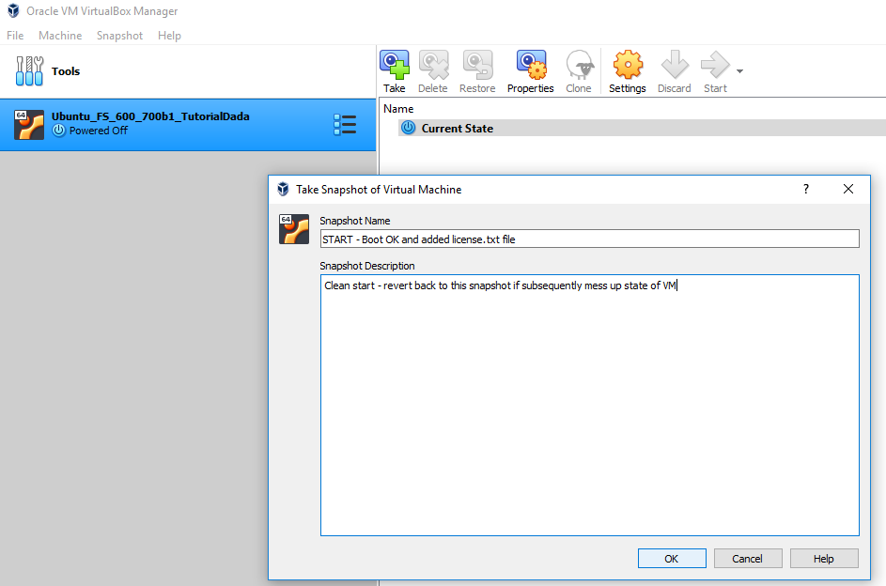
Task: Click inside the Snapshot Description text area
Action: (589, 404)
